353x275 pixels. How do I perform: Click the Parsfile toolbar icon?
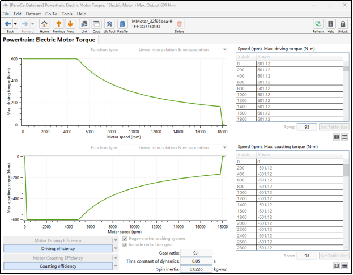(122, 24)
